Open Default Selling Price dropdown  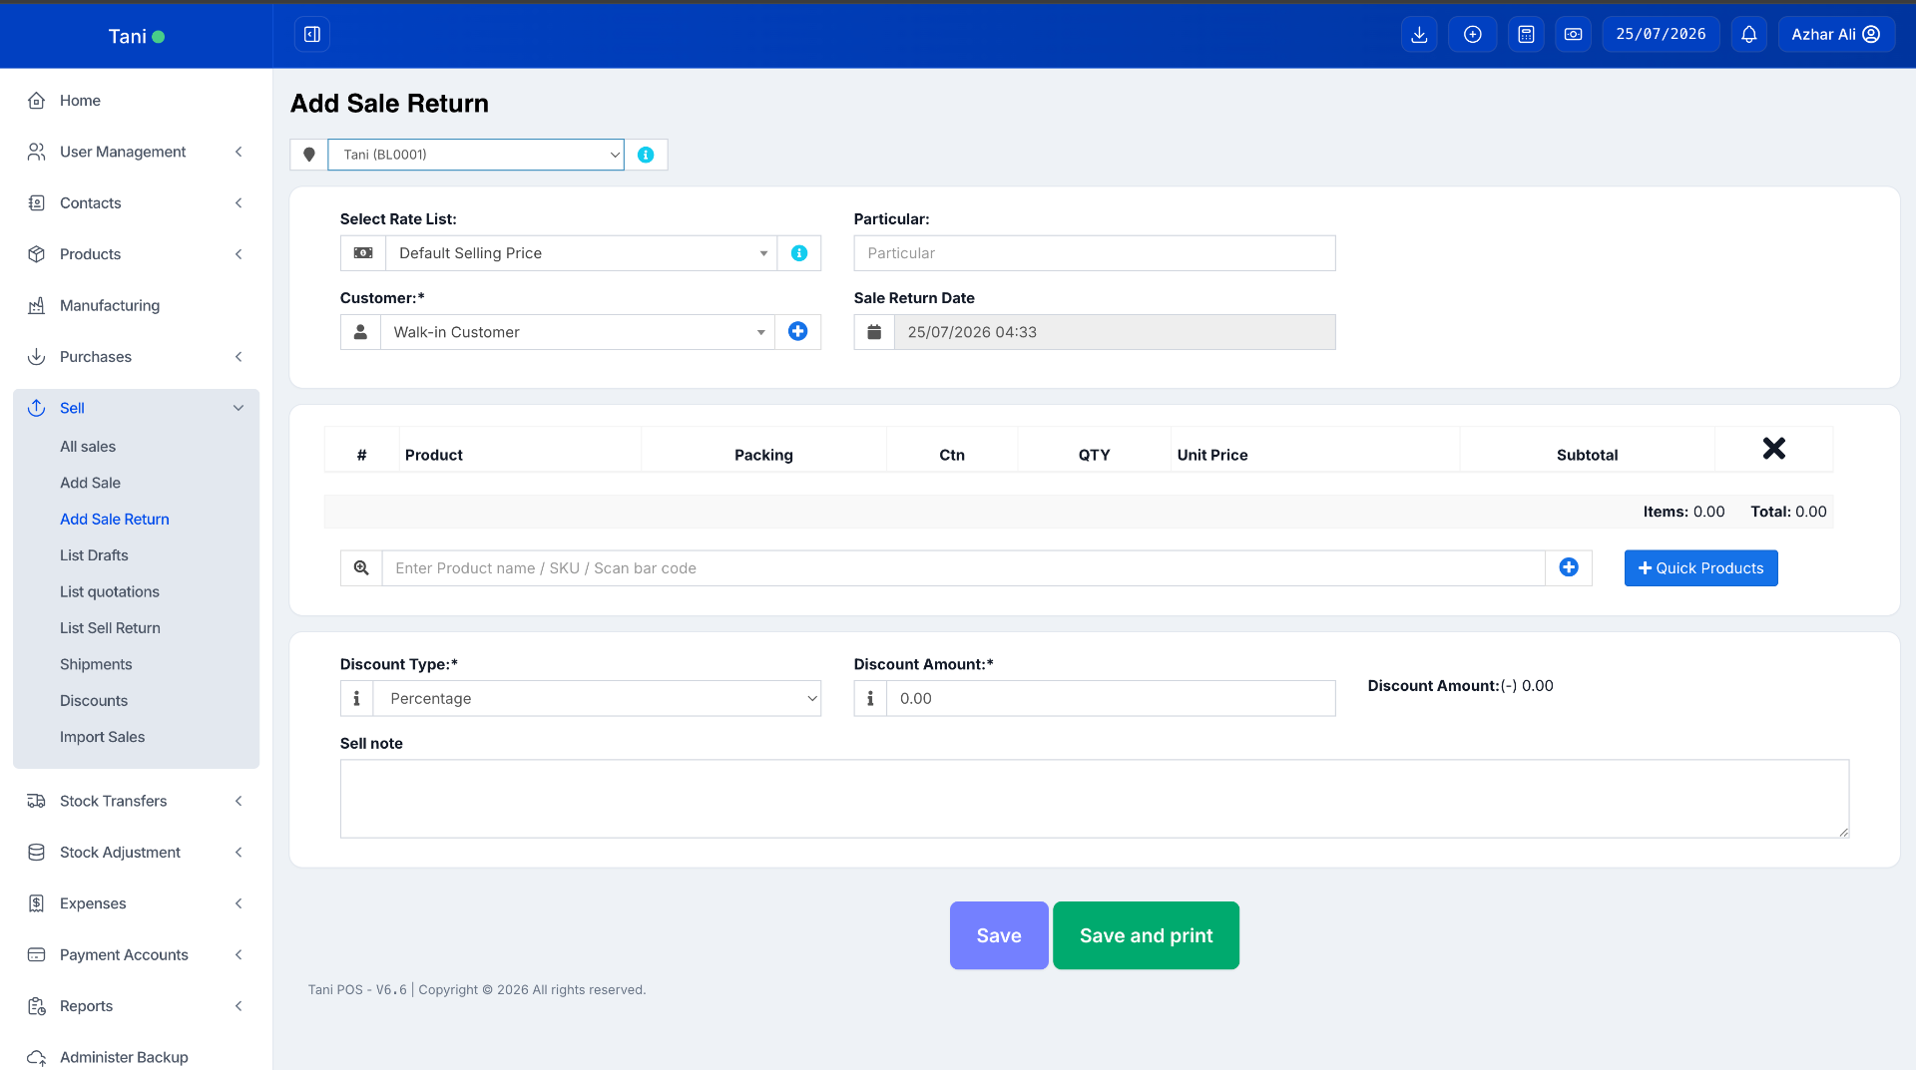click(581, 253)
